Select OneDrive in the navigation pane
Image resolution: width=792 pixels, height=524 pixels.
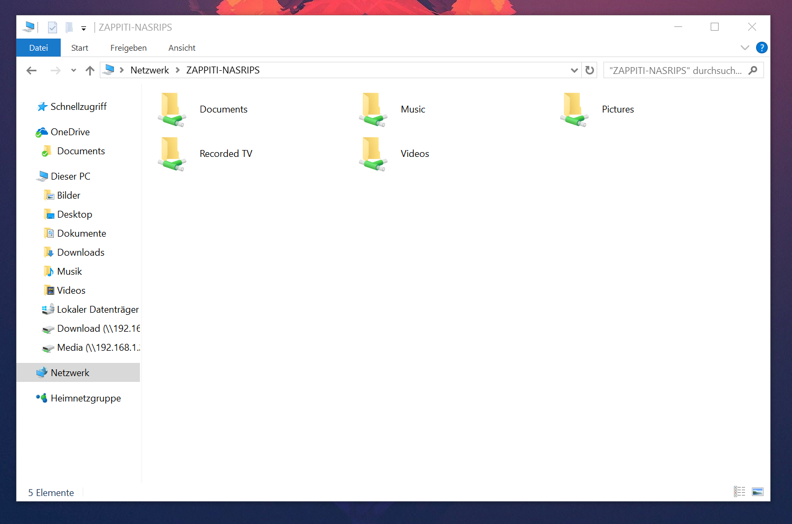click(70, 132)
